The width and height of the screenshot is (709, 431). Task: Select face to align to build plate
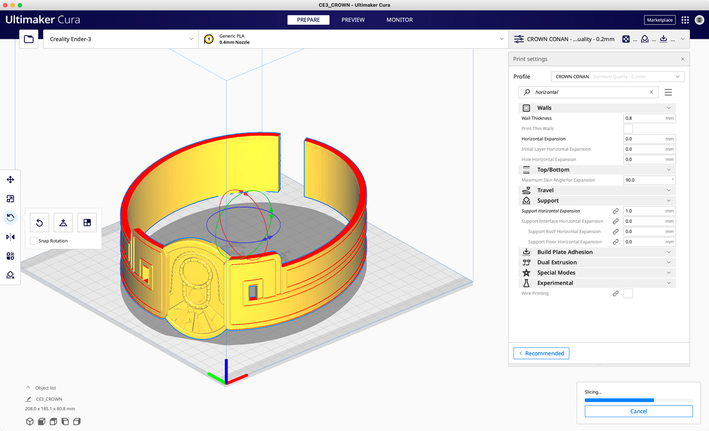(87, 223)
